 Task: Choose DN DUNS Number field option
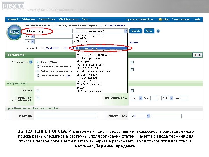coord(102,74)
